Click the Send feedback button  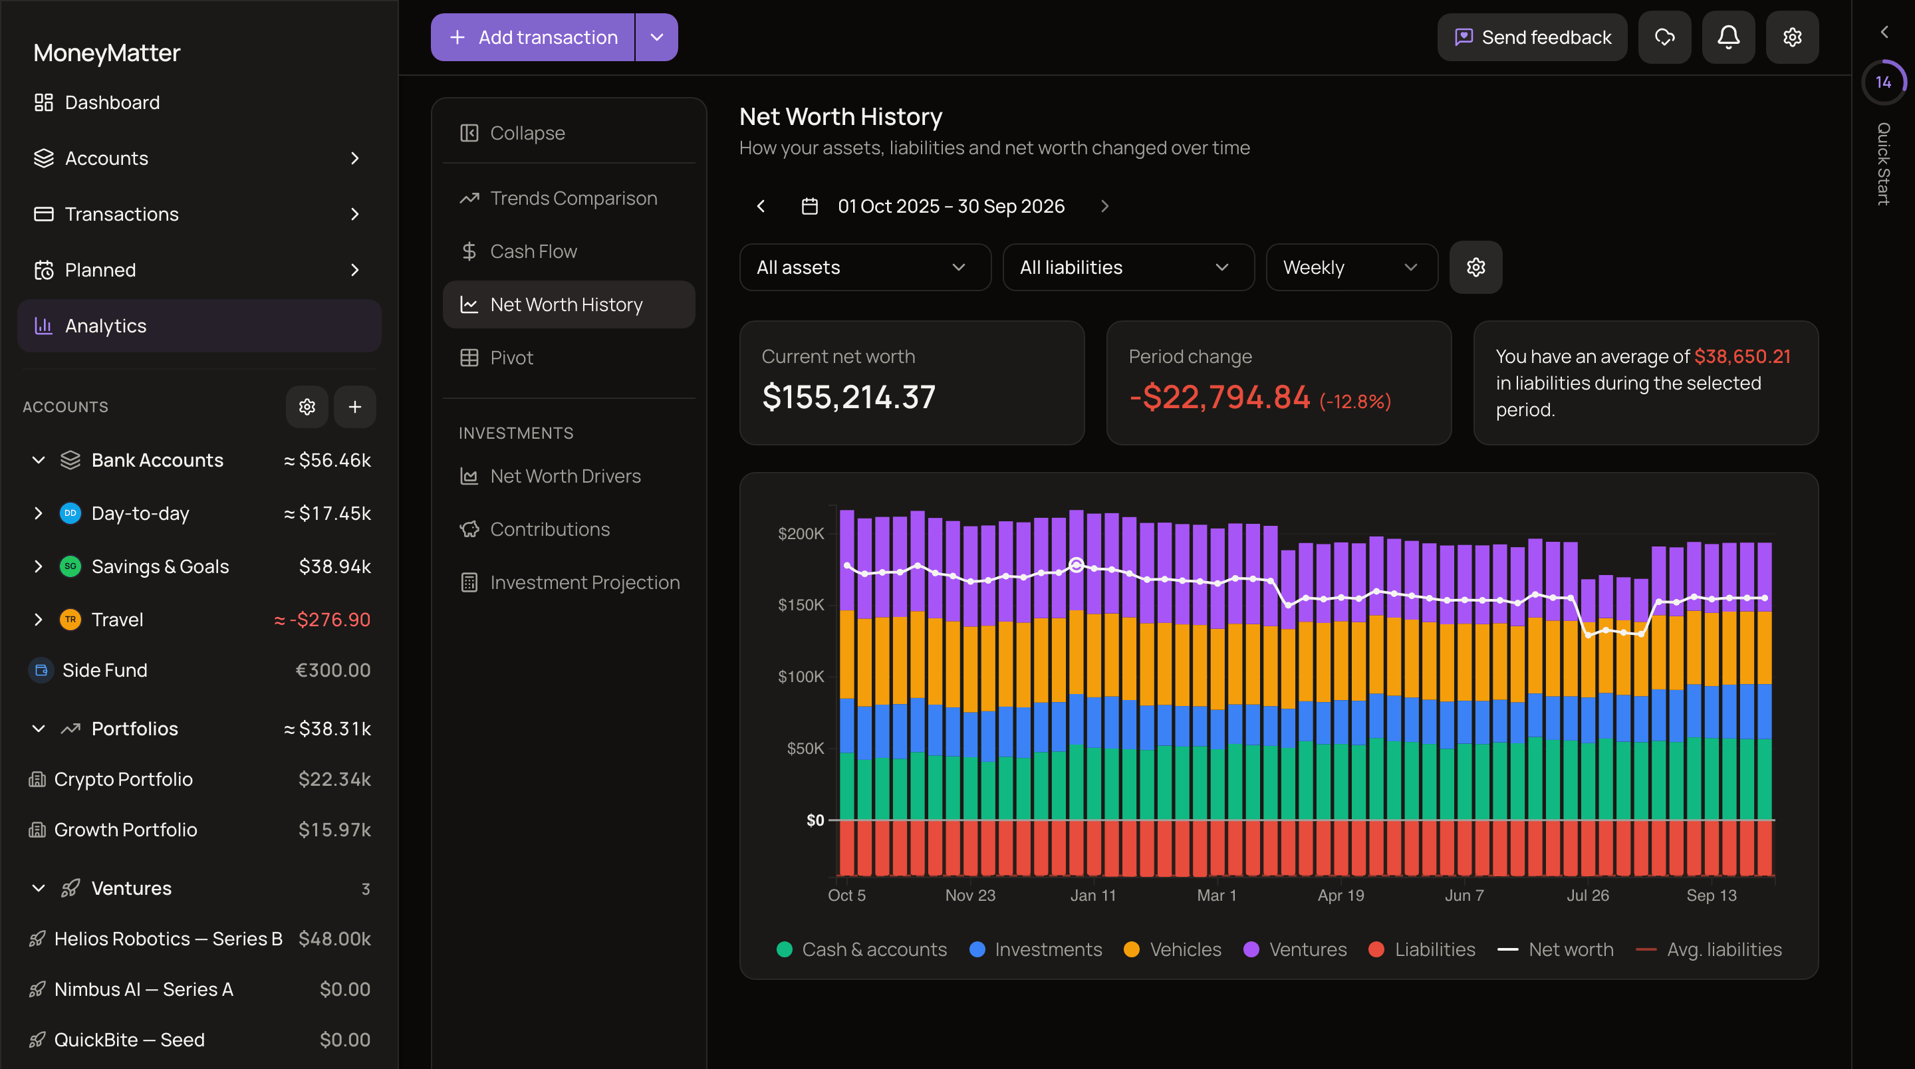(1531, 37)
